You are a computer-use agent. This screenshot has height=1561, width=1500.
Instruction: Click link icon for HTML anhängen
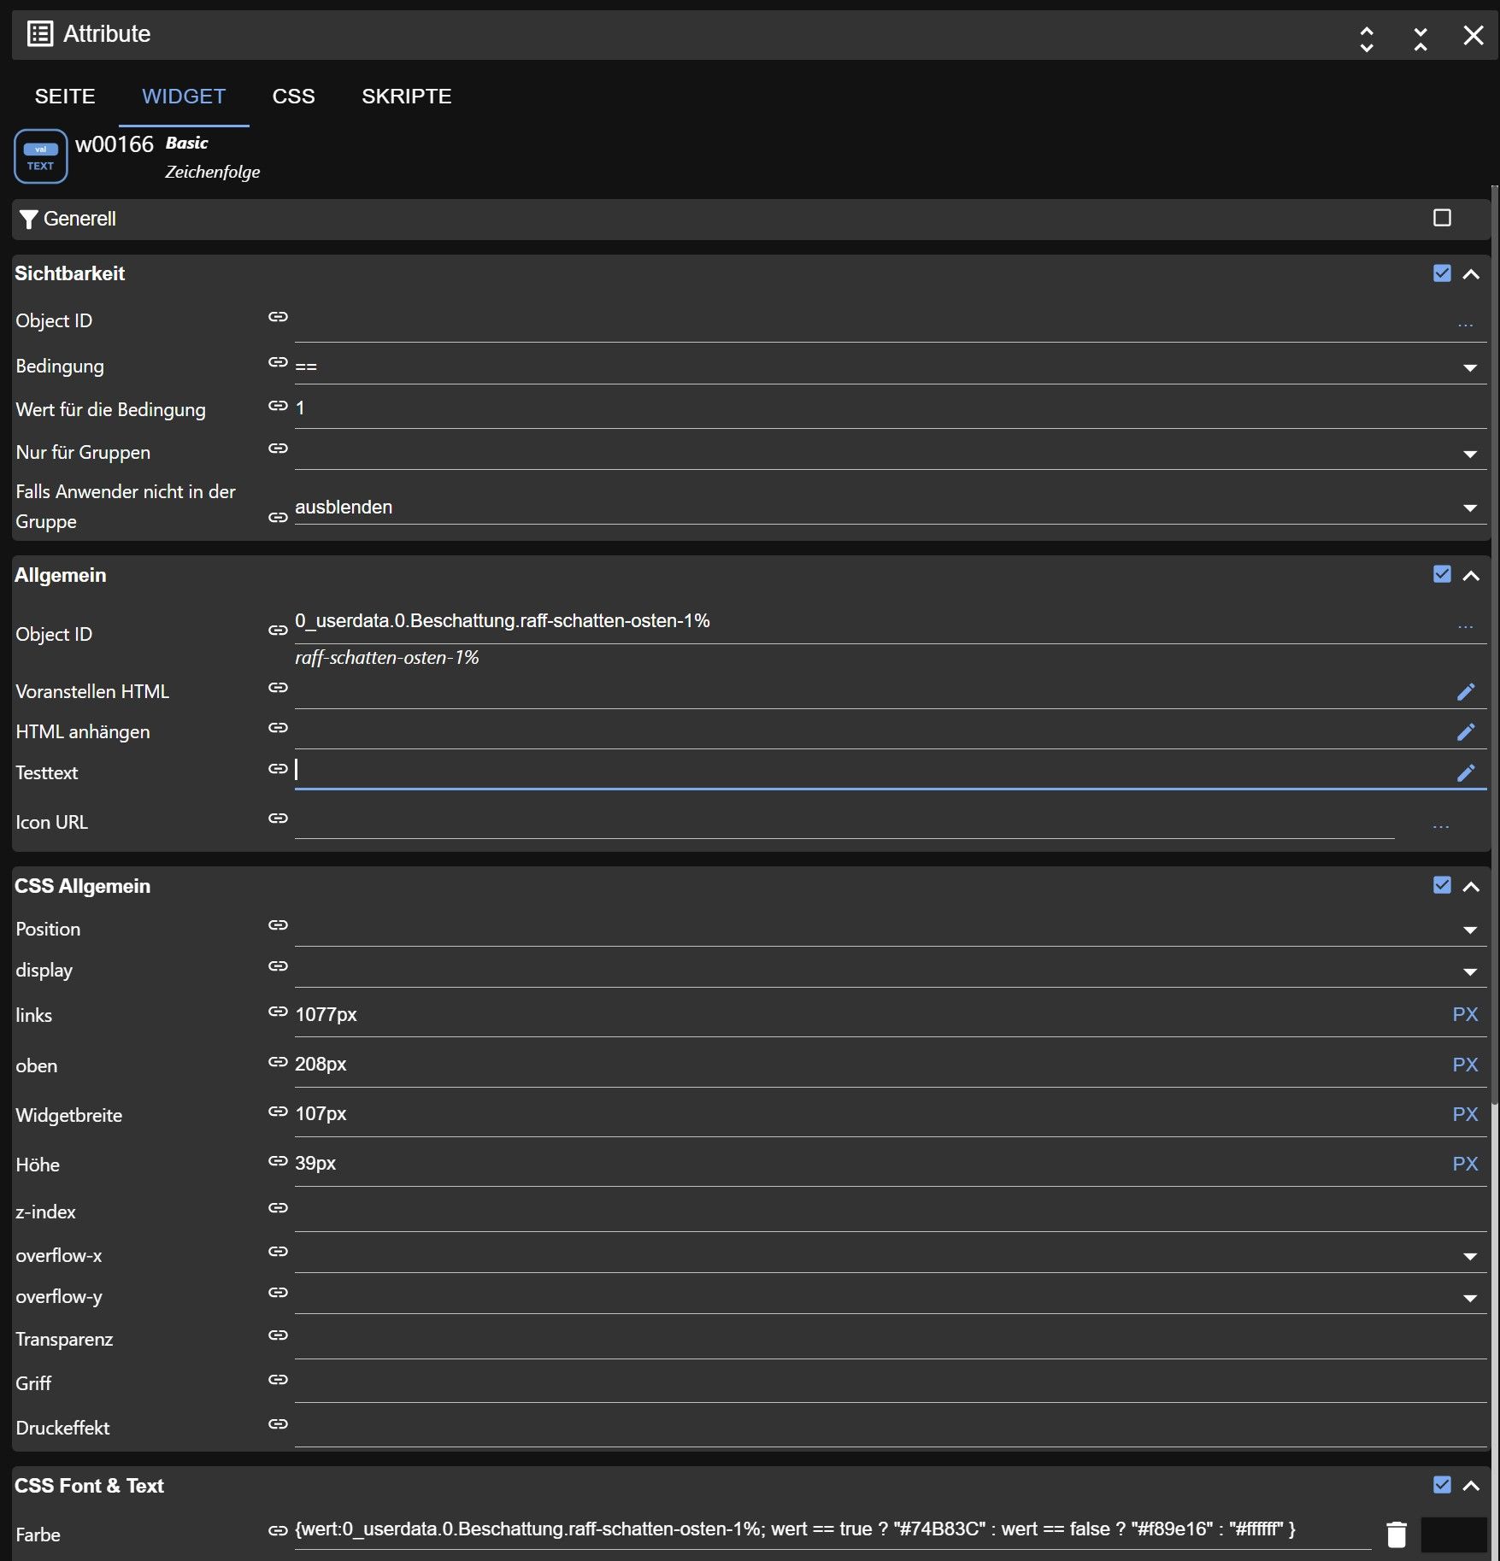pos(278,728)
